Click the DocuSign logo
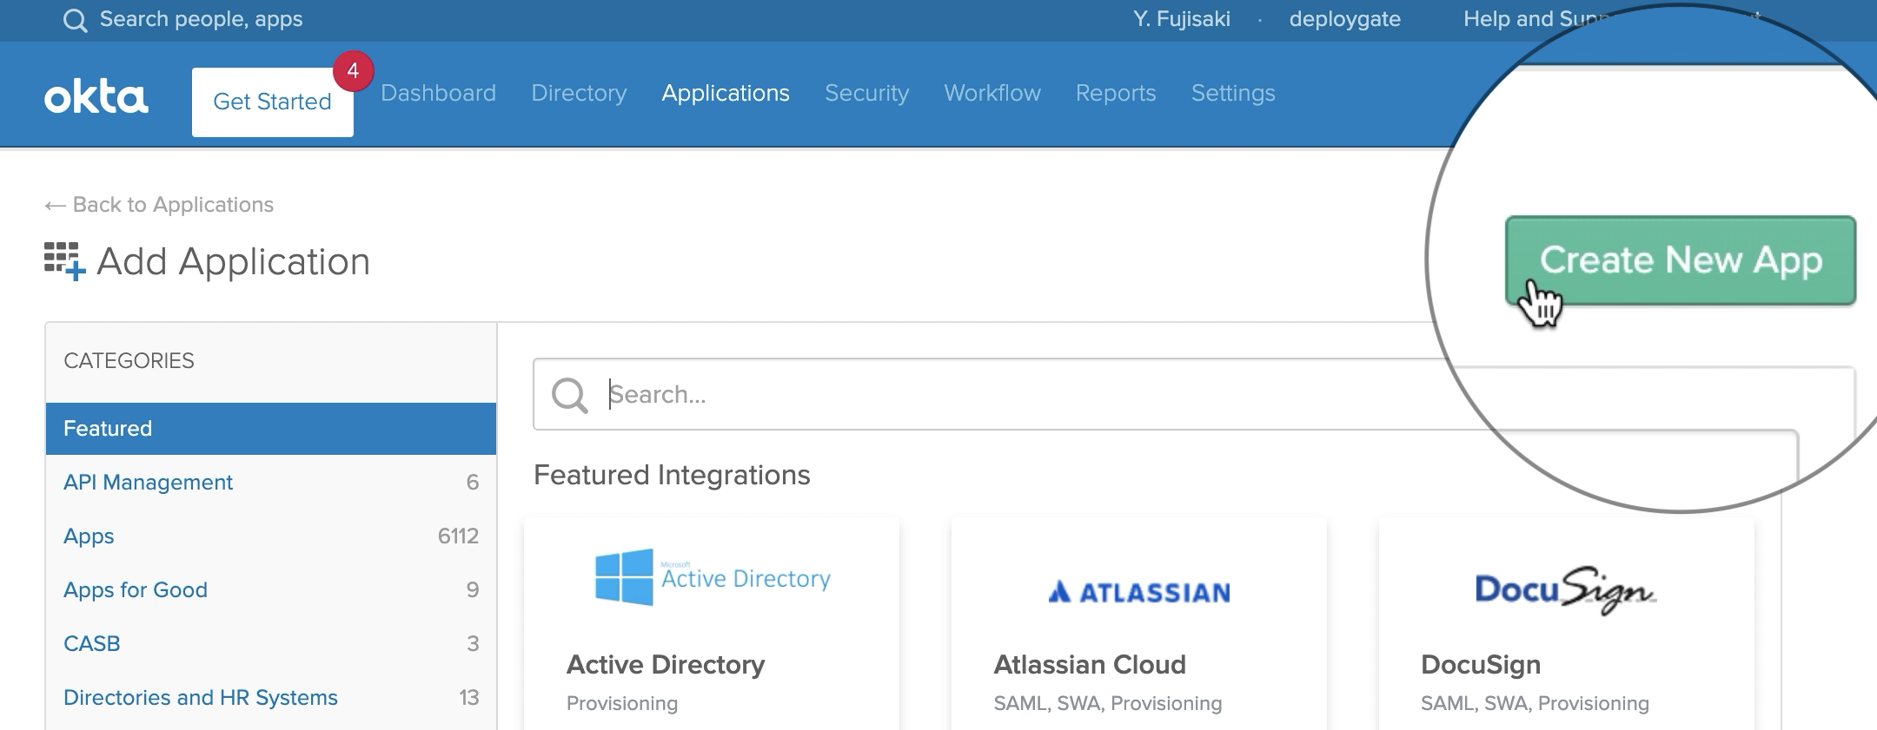Viewport: 1877px width, 730px height. coord(1566,590)
